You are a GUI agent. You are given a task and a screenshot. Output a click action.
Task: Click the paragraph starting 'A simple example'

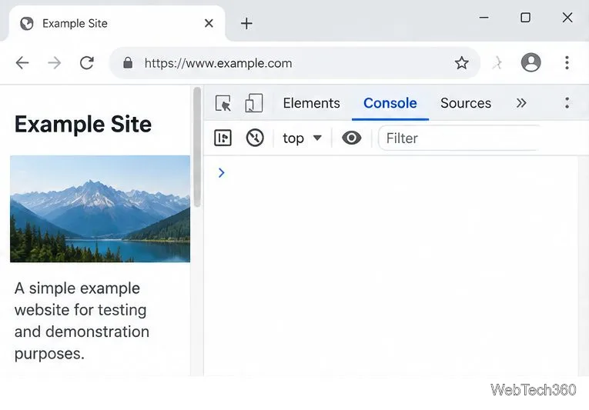(82, 321)
